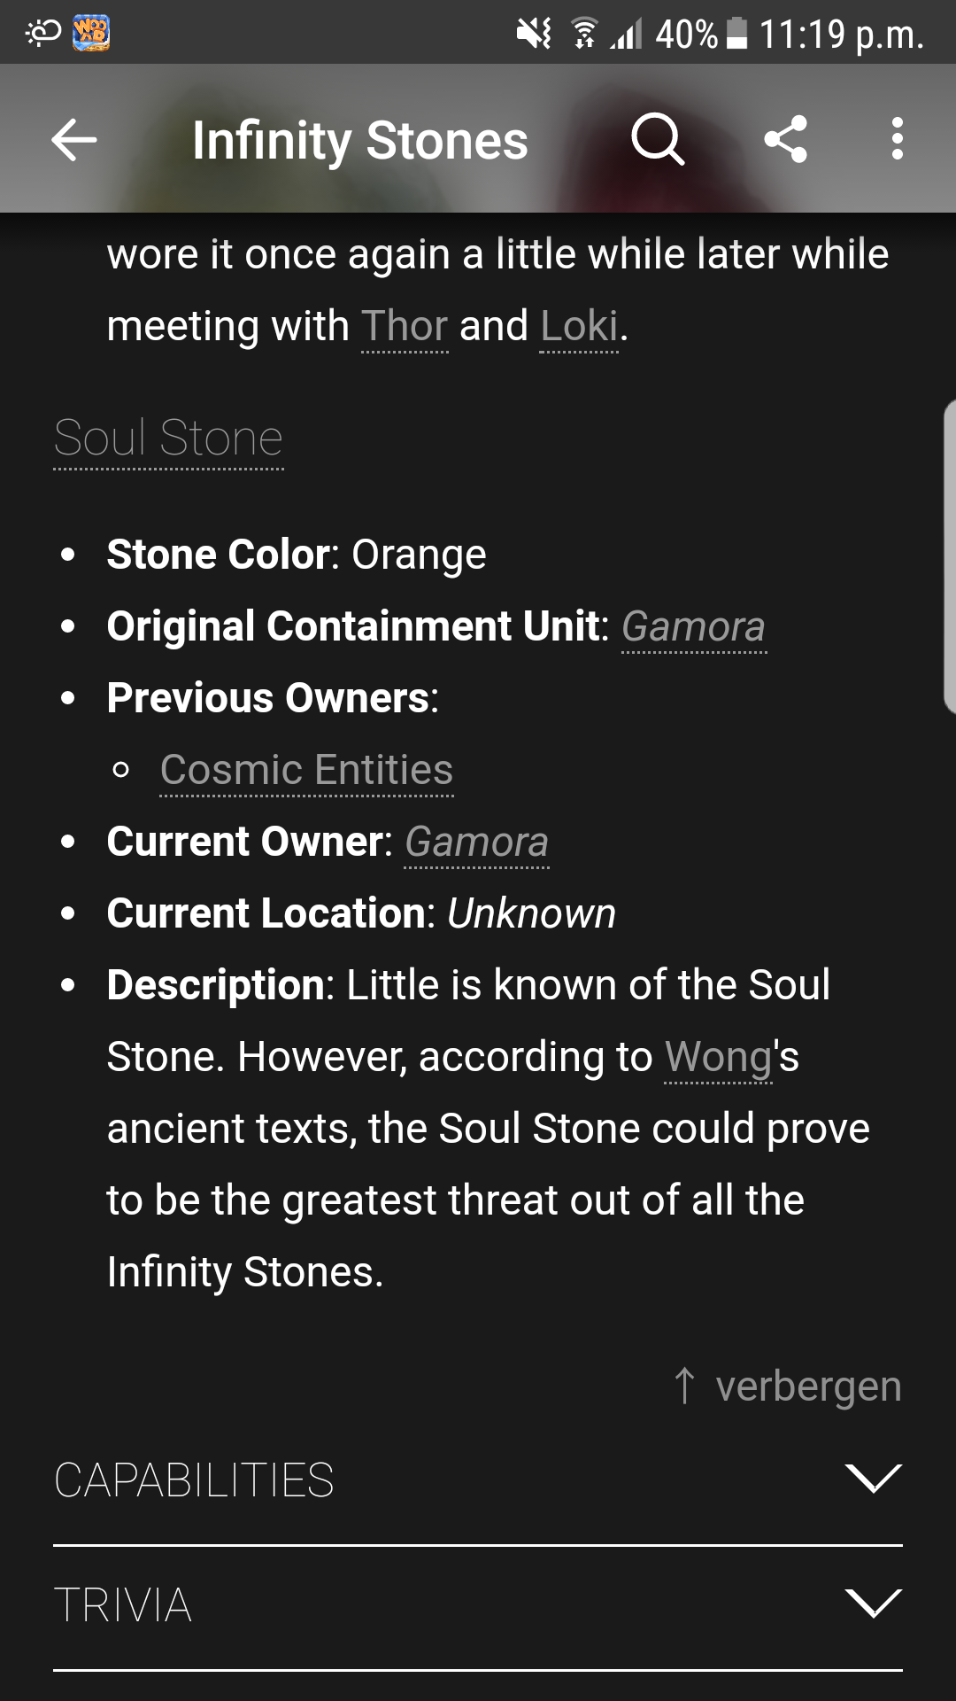Tap the muted sound status icon
Viewport: 956px width, 1701px height.
coord(534,34)
